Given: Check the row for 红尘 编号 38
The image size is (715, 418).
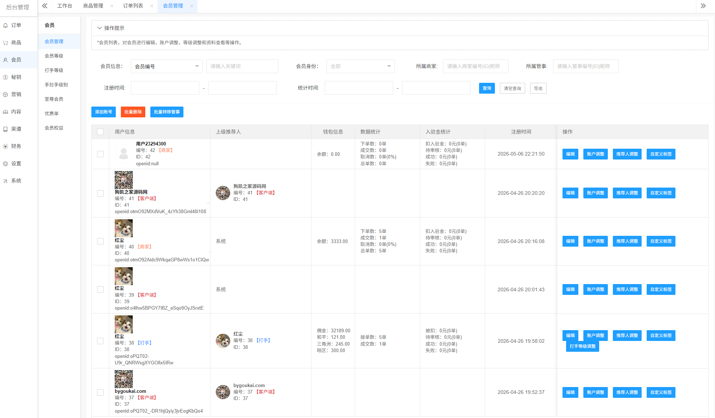Looking at the screenshot, I should [x=100, y=341].
